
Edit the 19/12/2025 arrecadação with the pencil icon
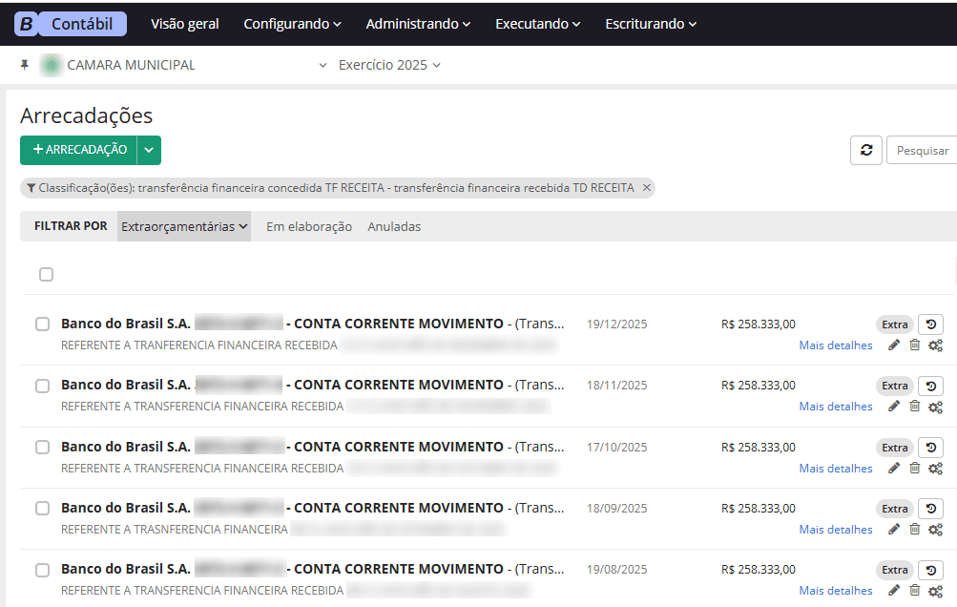coord(893,345)
